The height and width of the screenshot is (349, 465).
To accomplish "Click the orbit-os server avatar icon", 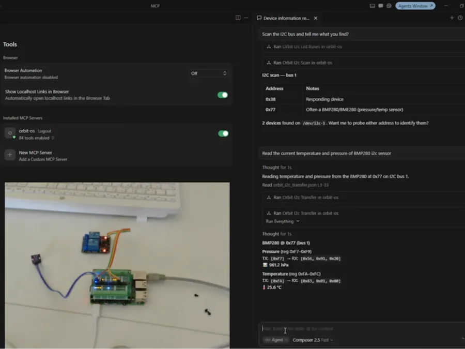I will coord(10,133).
